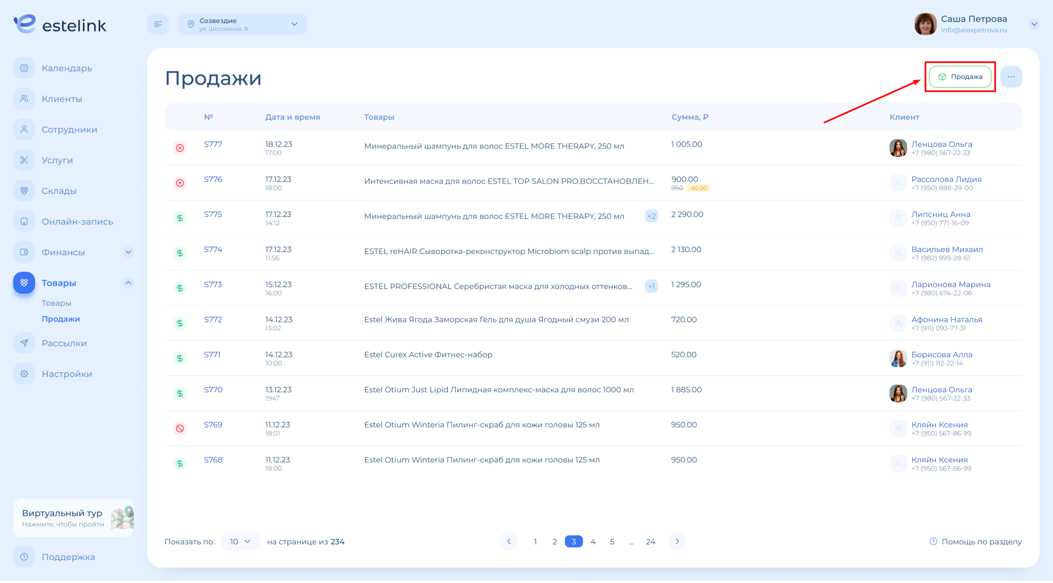The image size is (1053, 583).
Task: Click paid dollar icon for sale S774
Action: pos(180,253)
